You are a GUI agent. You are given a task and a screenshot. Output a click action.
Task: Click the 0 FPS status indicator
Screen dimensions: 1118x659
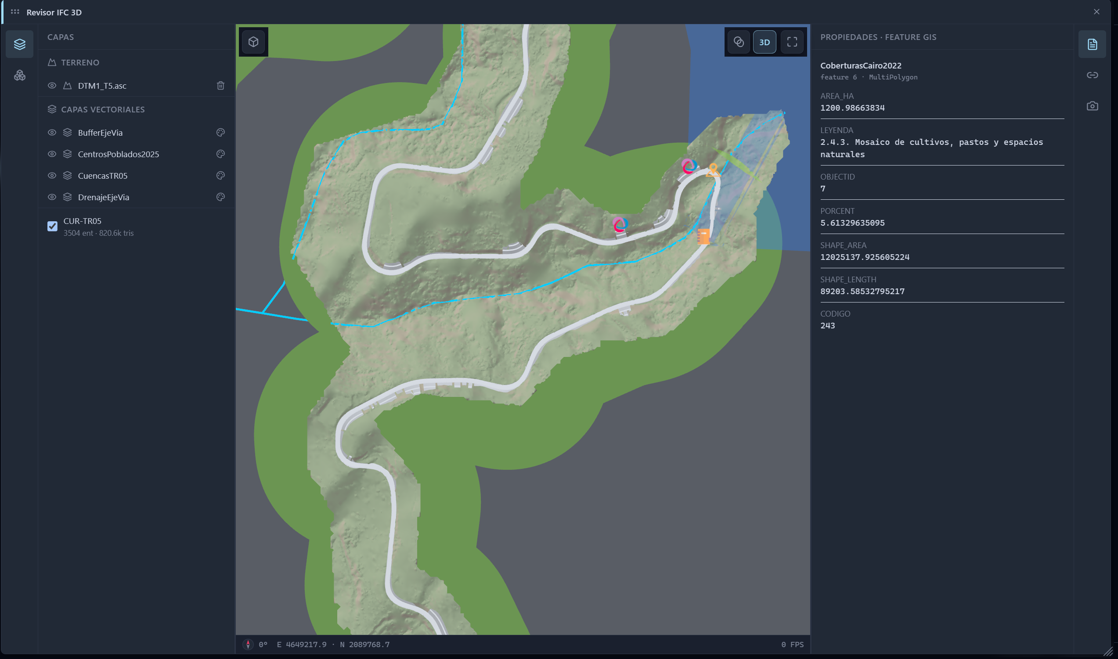793,645
